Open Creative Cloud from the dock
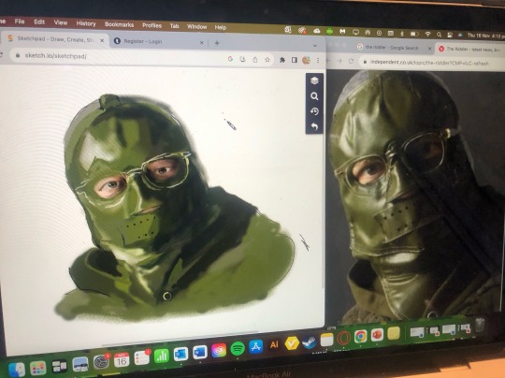Image resolution: width=505 pixels, height=378 pixels. click(219, 350)
